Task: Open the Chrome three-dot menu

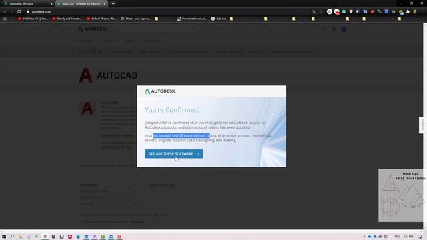Action: coord(422,12)
